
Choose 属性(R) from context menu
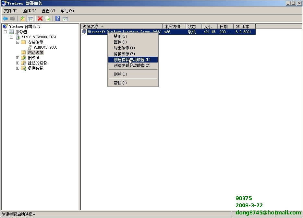133,42
